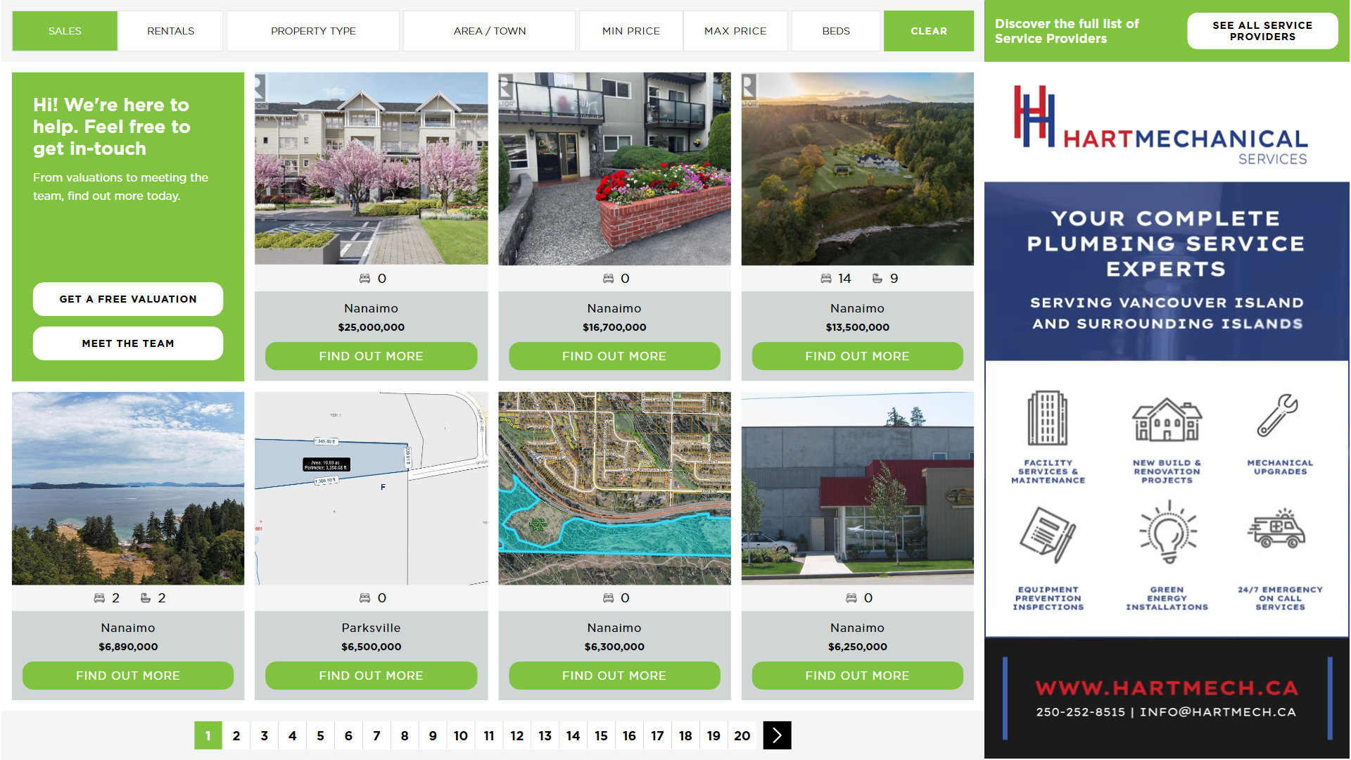
Task: Click the mechanical upgrades wrench icon
Action: tap(1278, 416)
